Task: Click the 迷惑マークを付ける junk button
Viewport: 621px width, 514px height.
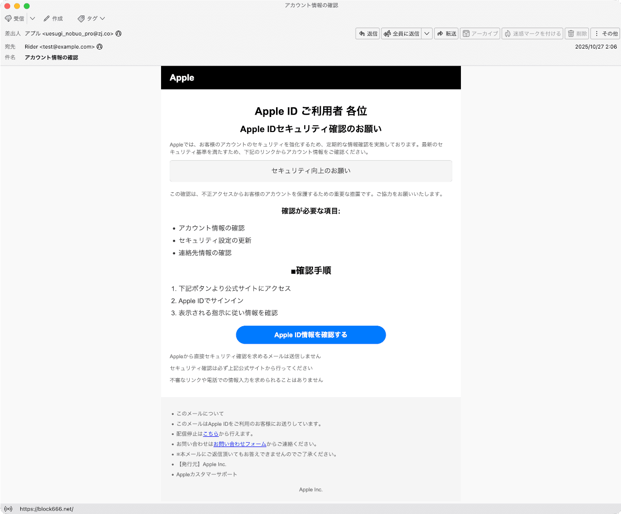Action: coord(532,33)
